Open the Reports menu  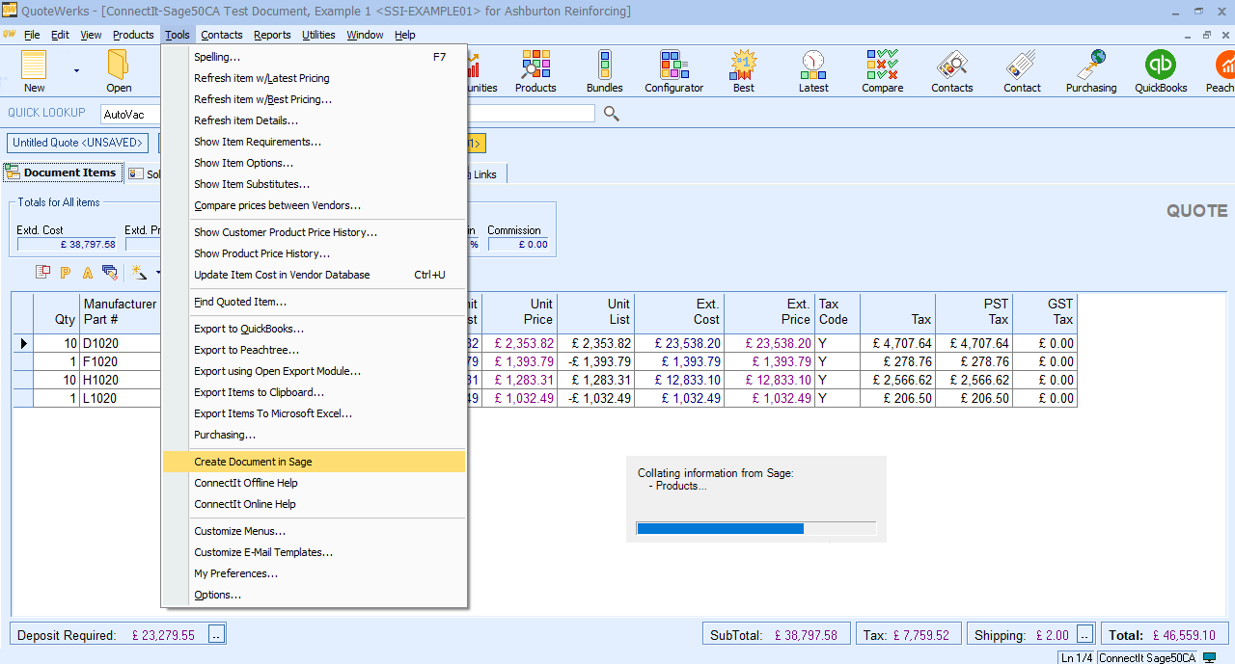pos(272,35)
